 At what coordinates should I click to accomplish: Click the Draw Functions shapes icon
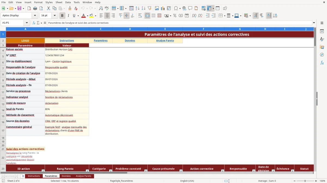pyautogui.click(x=225, y=8)
